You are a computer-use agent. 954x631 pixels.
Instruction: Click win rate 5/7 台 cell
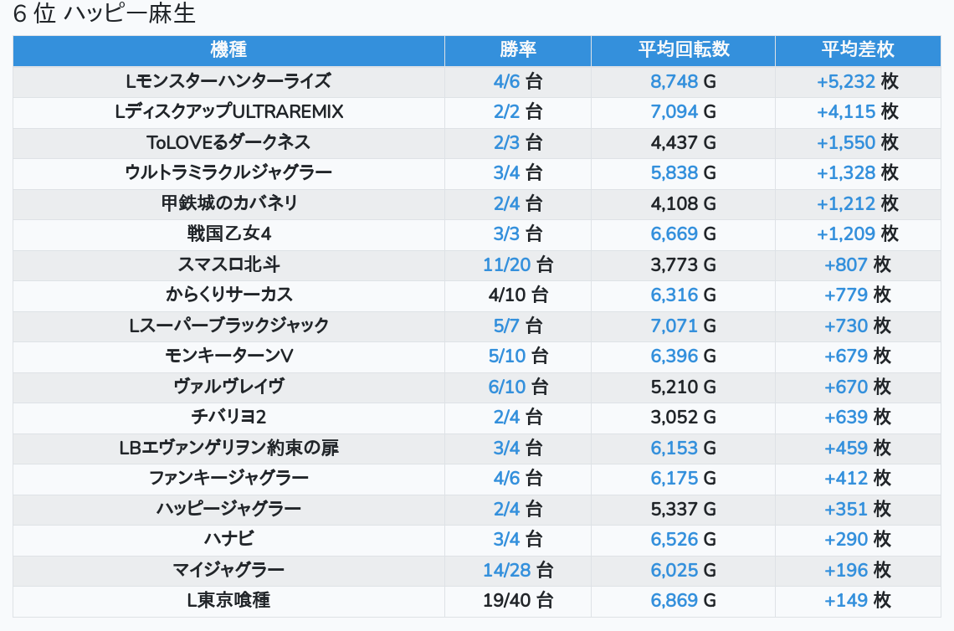pyautogui.click(x=518, y=326)
